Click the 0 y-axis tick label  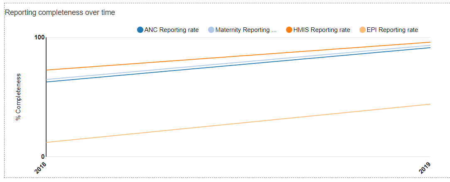point(43,157)
